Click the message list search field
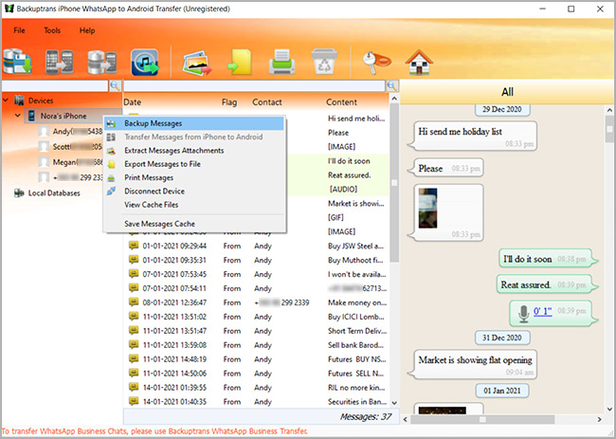 point(255,86)
